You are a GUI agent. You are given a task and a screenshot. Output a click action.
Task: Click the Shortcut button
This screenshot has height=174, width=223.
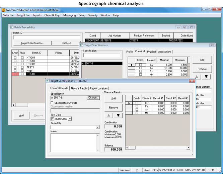pos(66,43)
